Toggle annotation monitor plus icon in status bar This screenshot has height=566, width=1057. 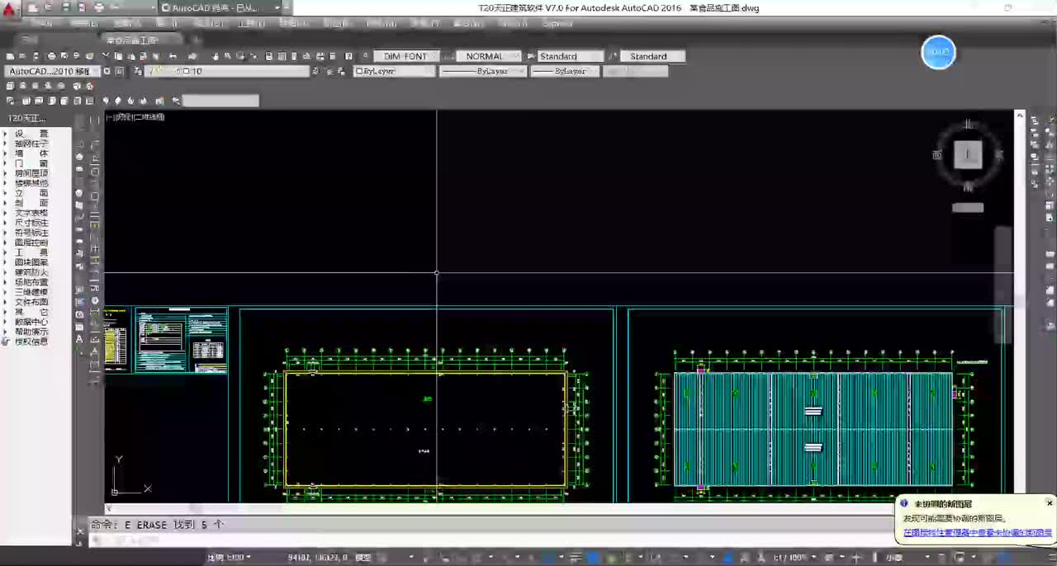click(856, 558)
